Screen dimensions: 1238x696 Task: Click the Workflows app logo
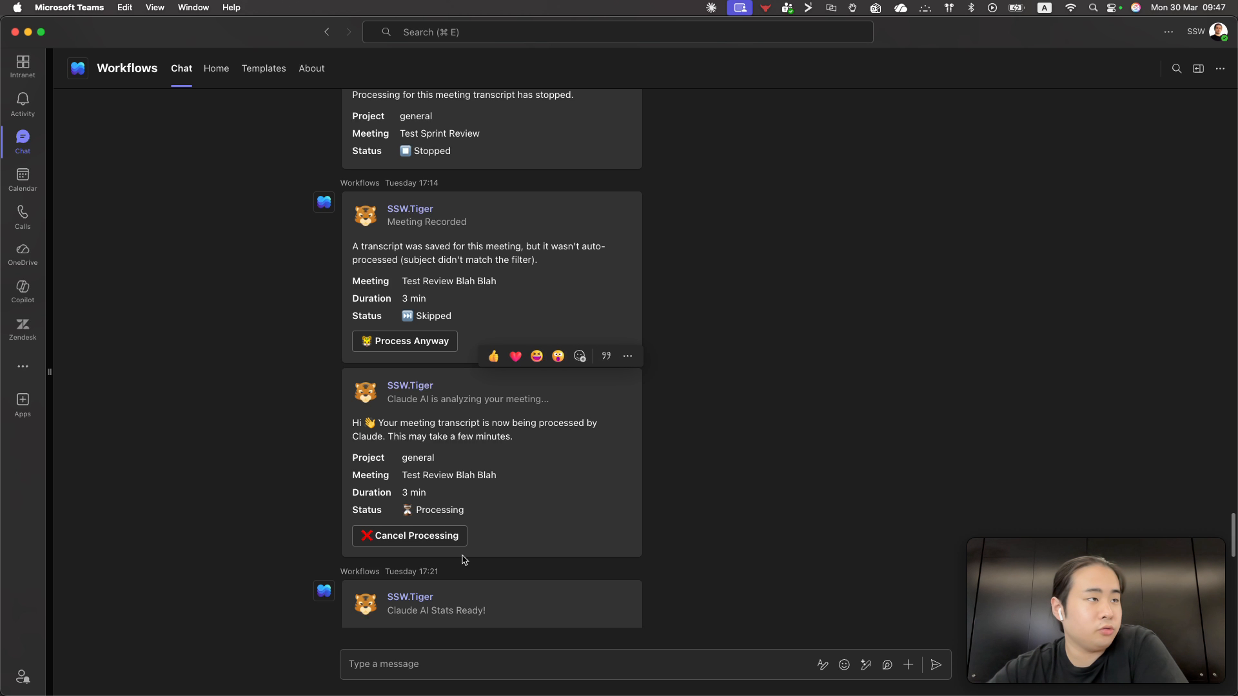78,68
